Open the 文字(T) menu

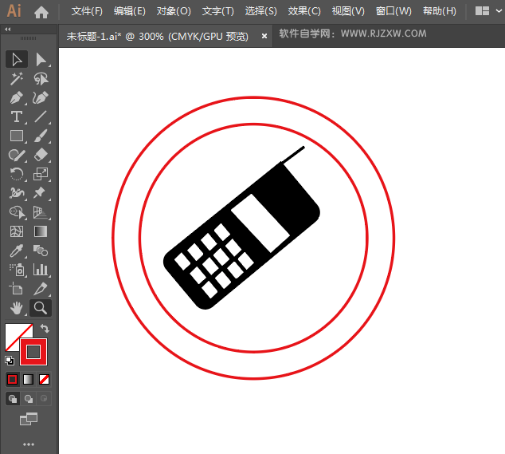click(x=218, y=11)
